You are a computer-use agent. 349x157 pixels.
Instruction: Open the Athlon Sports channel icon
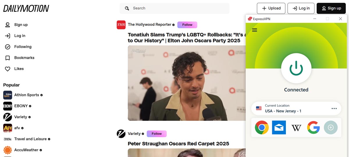pyautogui.click(x=8, y=95)
